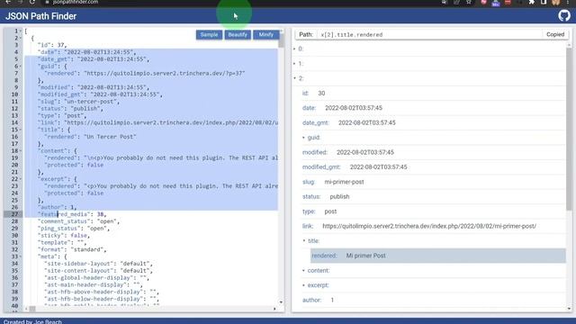Collapse the code fold arrow on line 2
Screen dimensions: 576x324
20,38
